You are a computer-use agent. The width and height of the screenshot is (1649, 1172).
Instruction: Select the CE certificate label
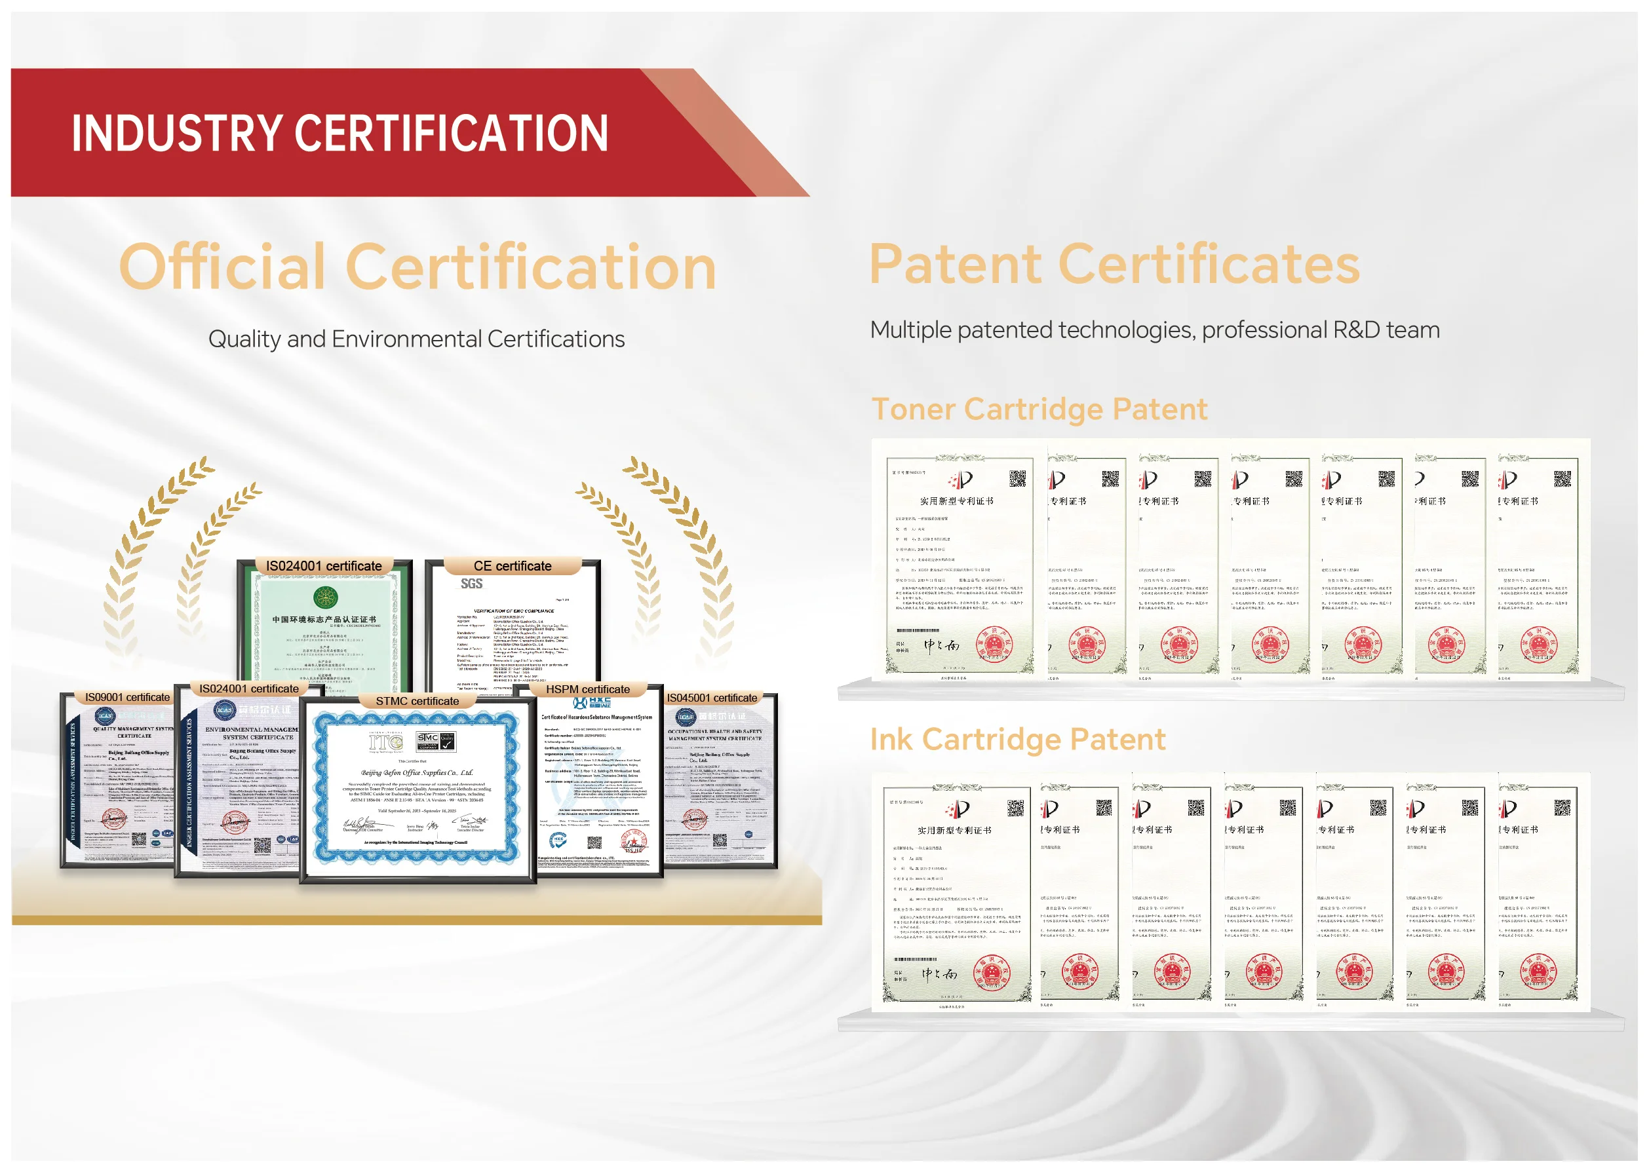pos(512,566)
